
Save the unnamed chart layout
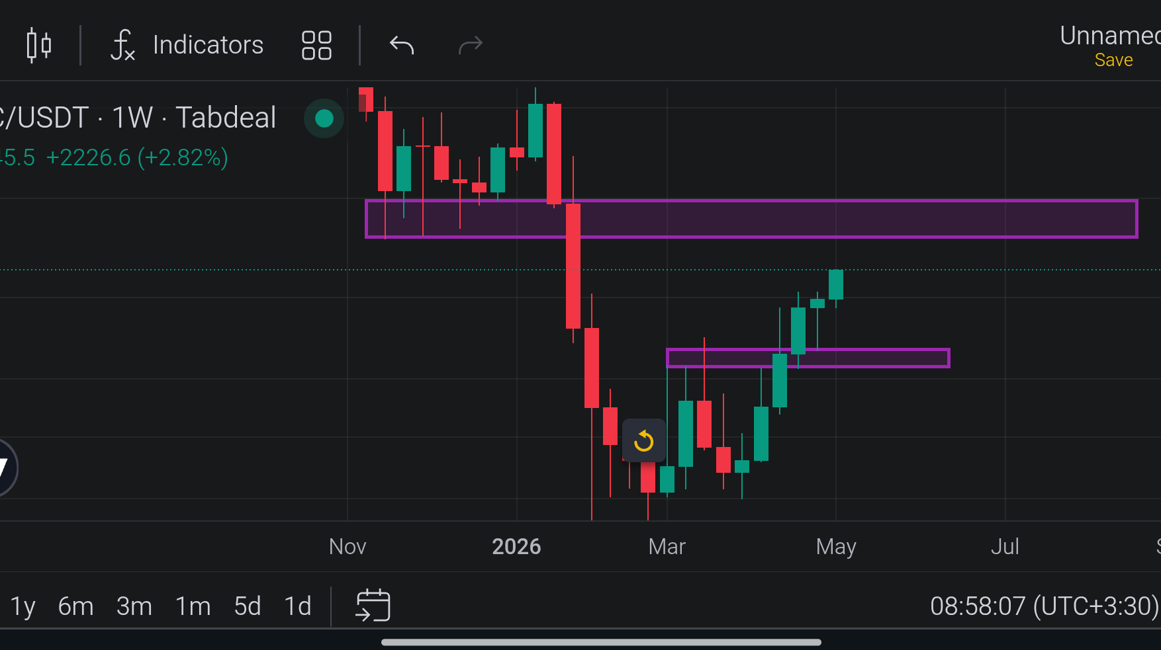click(x=1113, y=60)
